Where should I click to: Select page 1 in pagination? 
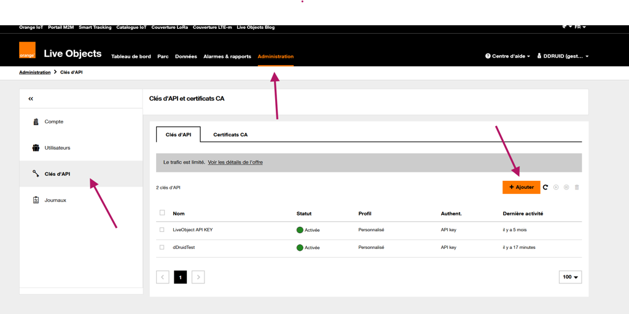pos(181,277)
